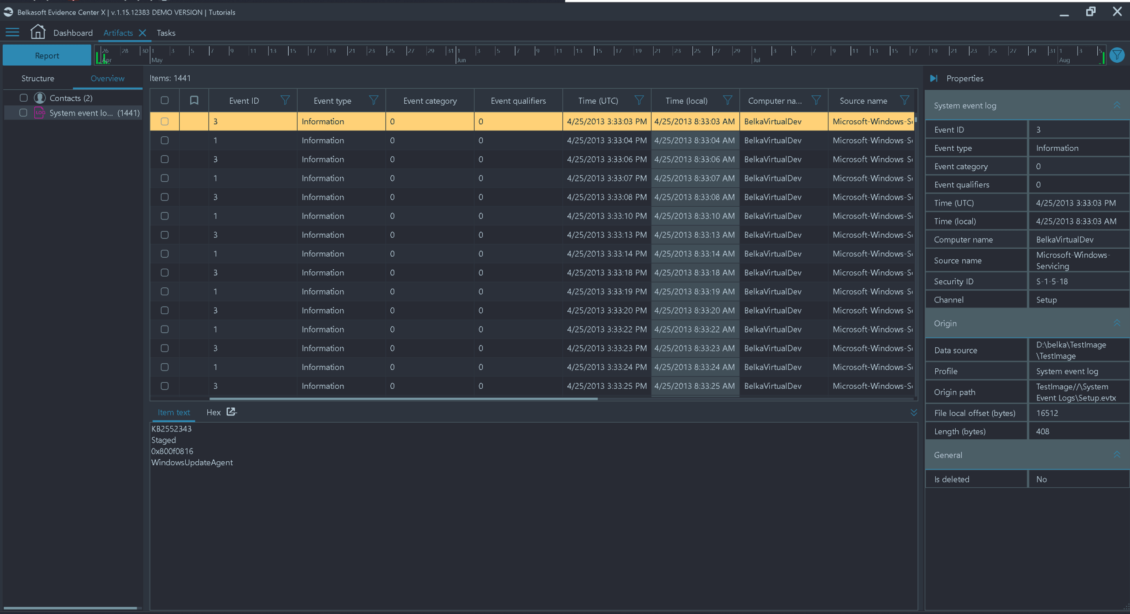The width and height of the screenshot is (1130, 614).
Task: Check the row at 3:33:04 PM
Action: [164, 140]
